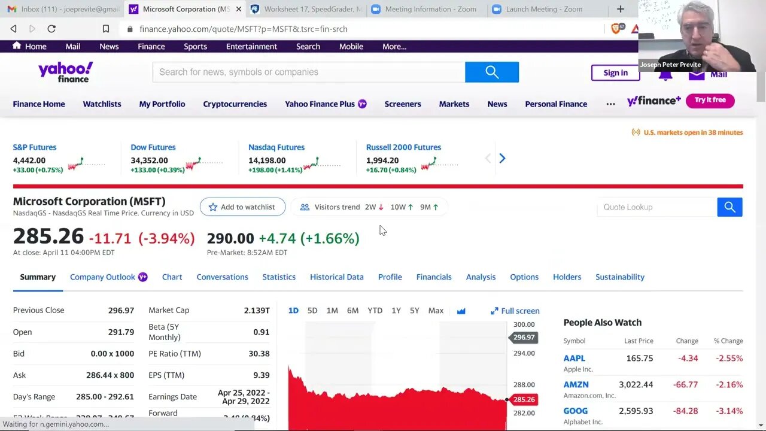Click the previous arrow in futures carousel

tap(488, 158)
